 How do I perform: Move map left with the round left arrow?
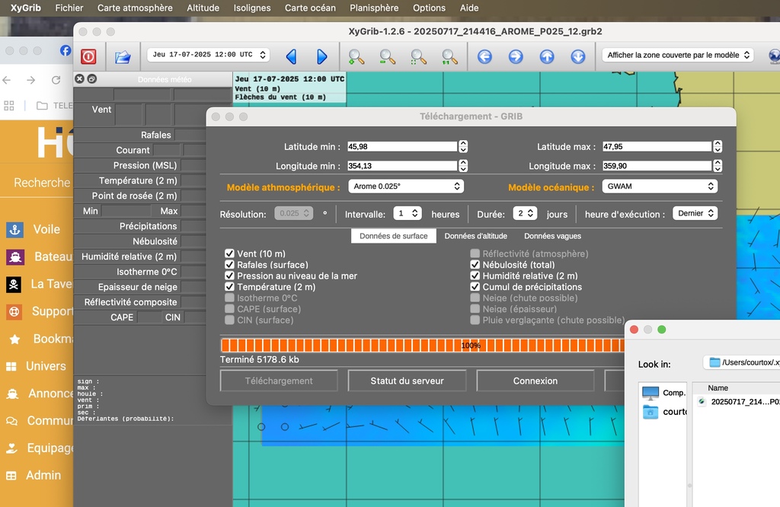pos(484,56)
